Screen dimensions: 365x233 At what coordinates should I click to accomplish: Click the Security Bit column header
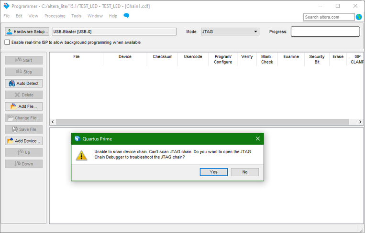point(317,59)
